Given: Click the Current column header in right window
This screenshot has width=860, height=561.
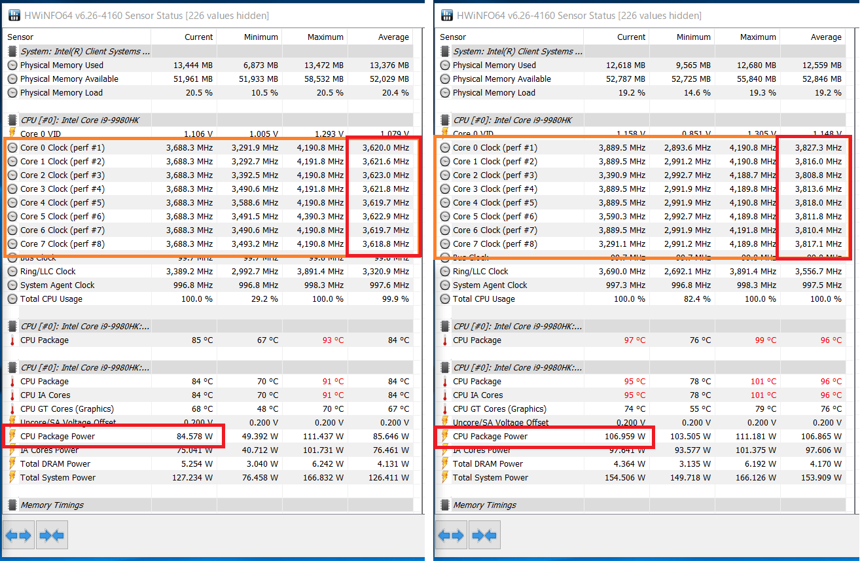Looking at the screenshot, I should click(x=617, y=37).
